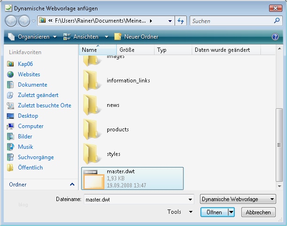
Task: Click the Back navigation arrow
Action: tap(11, 21)
